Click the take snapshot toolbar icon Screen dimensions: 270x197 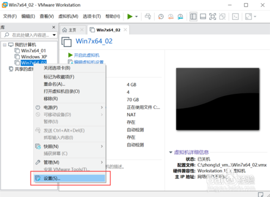click(x=161, y=16)
